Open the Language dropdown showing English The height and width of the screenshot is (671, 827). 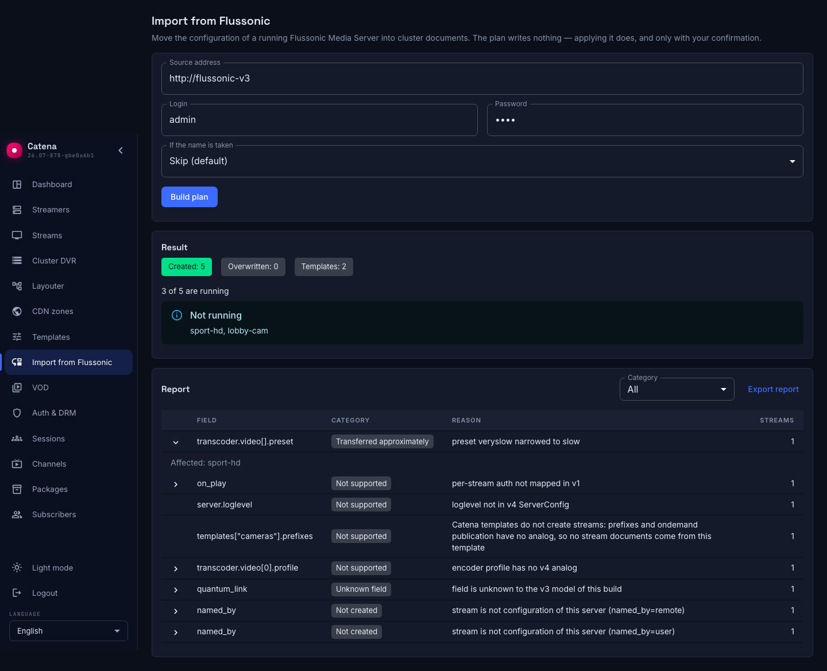coord(68,631)
